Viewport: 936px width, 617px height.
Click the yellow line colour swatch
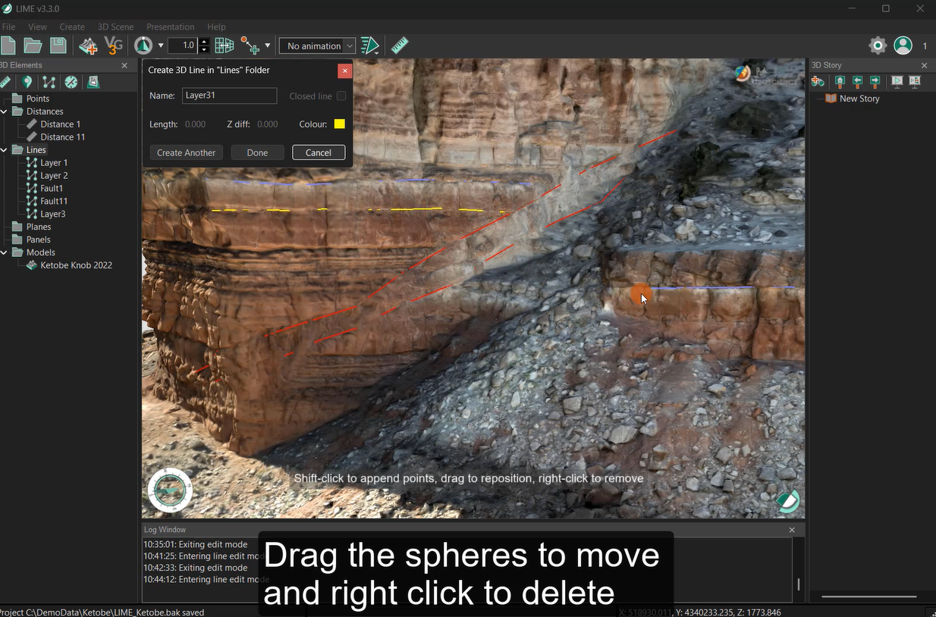(339, 124)
